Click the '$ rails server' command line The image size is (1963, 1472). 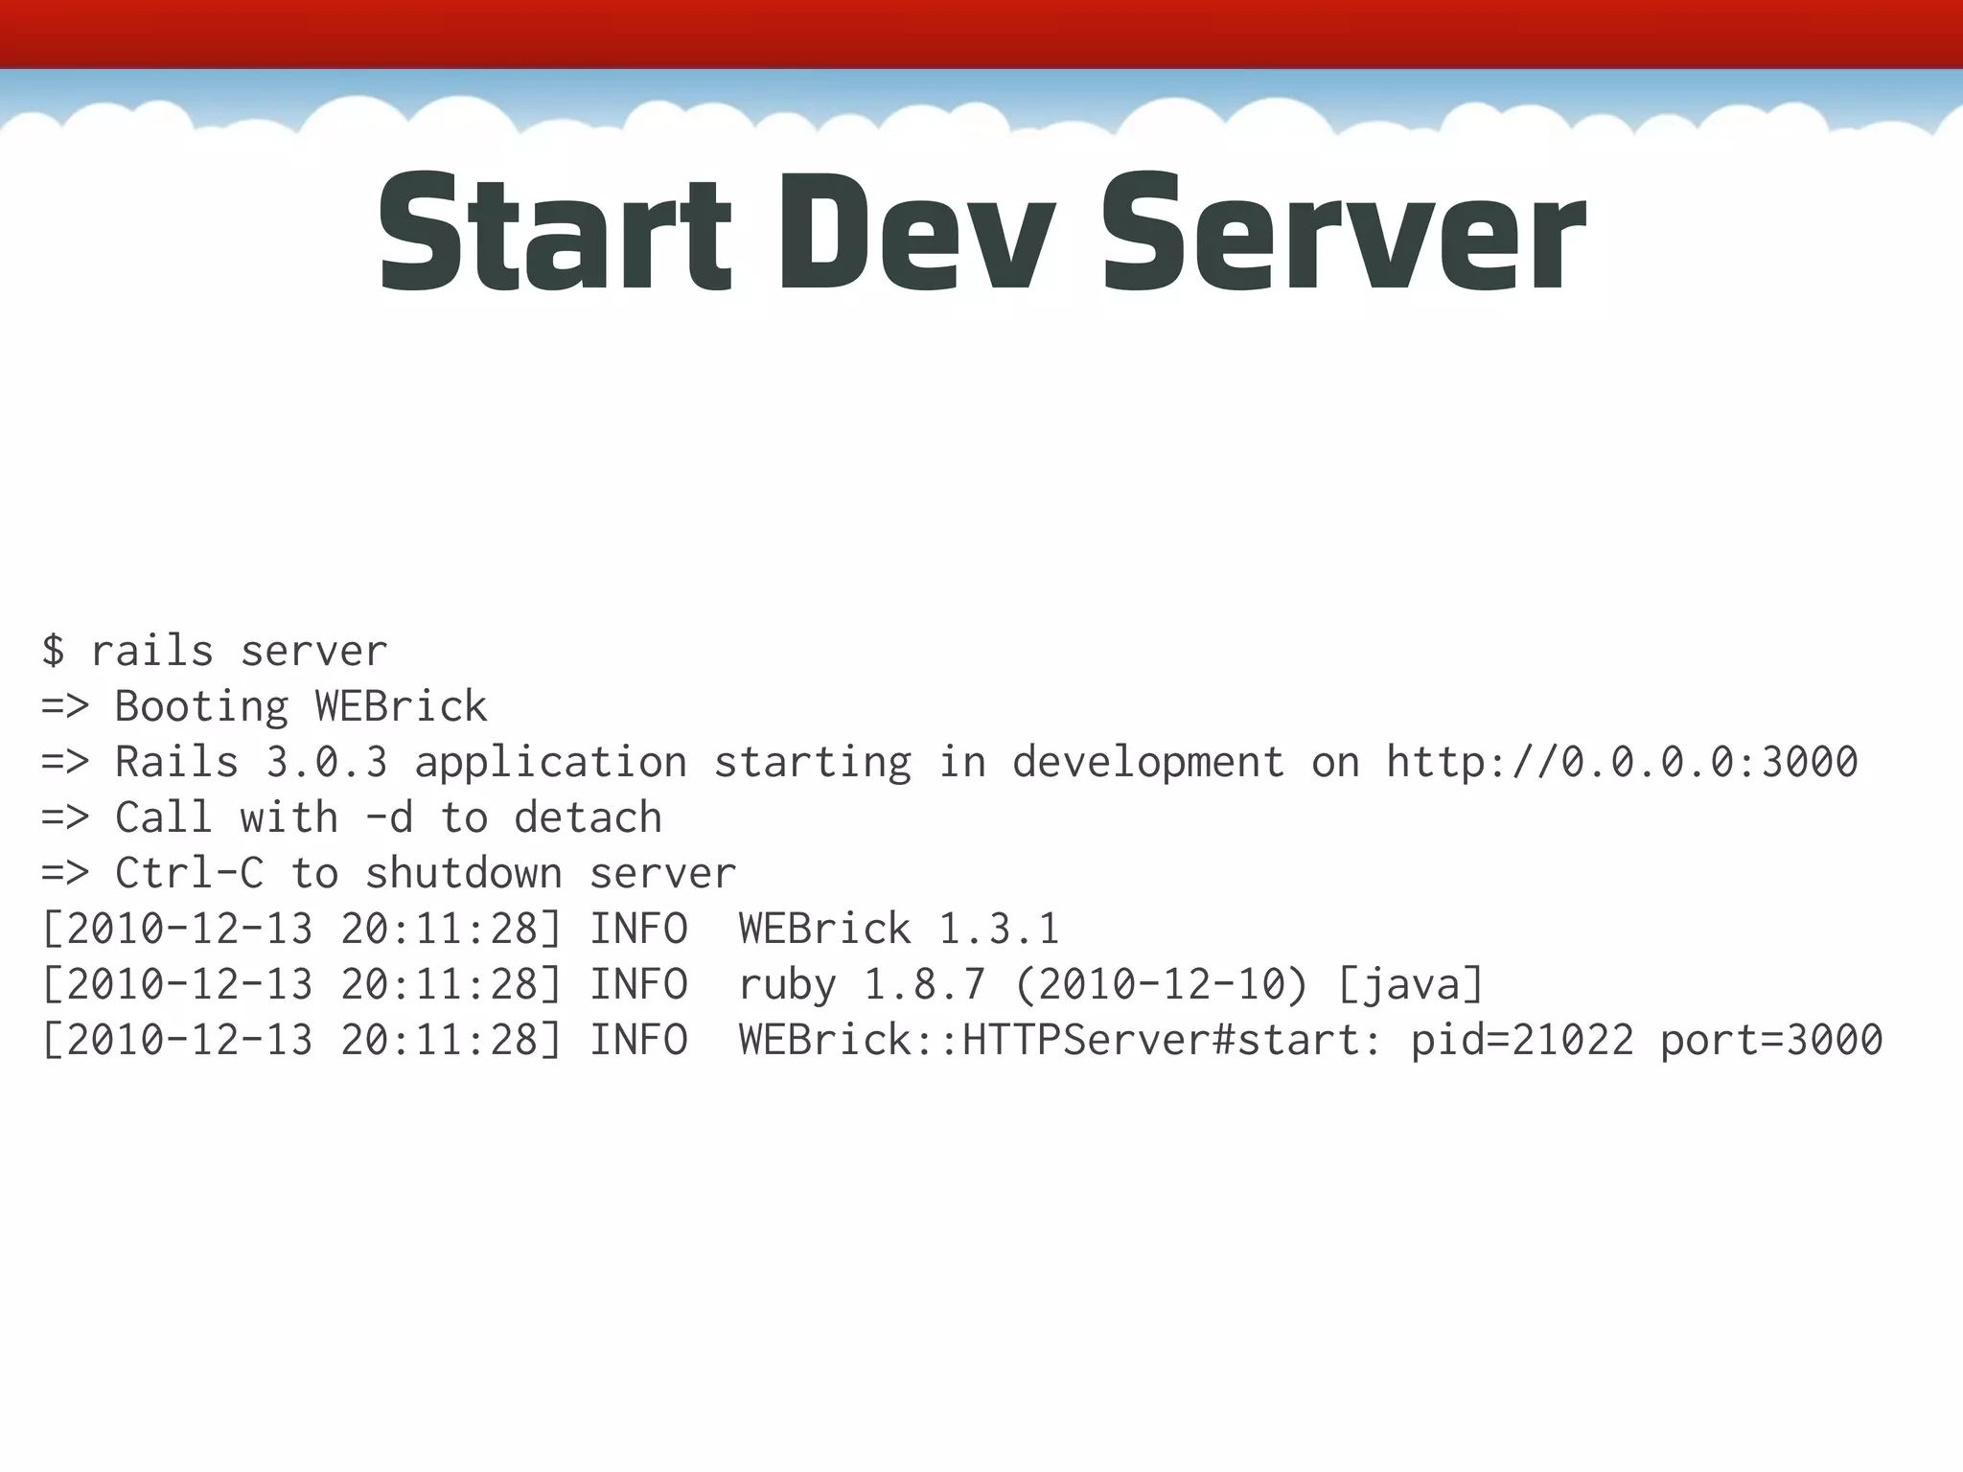(x=215, y=651)
